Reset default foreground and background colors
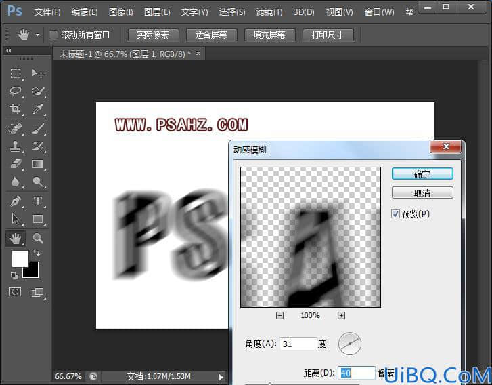Viewport: 492px width, 385px height. coord(14,276)
